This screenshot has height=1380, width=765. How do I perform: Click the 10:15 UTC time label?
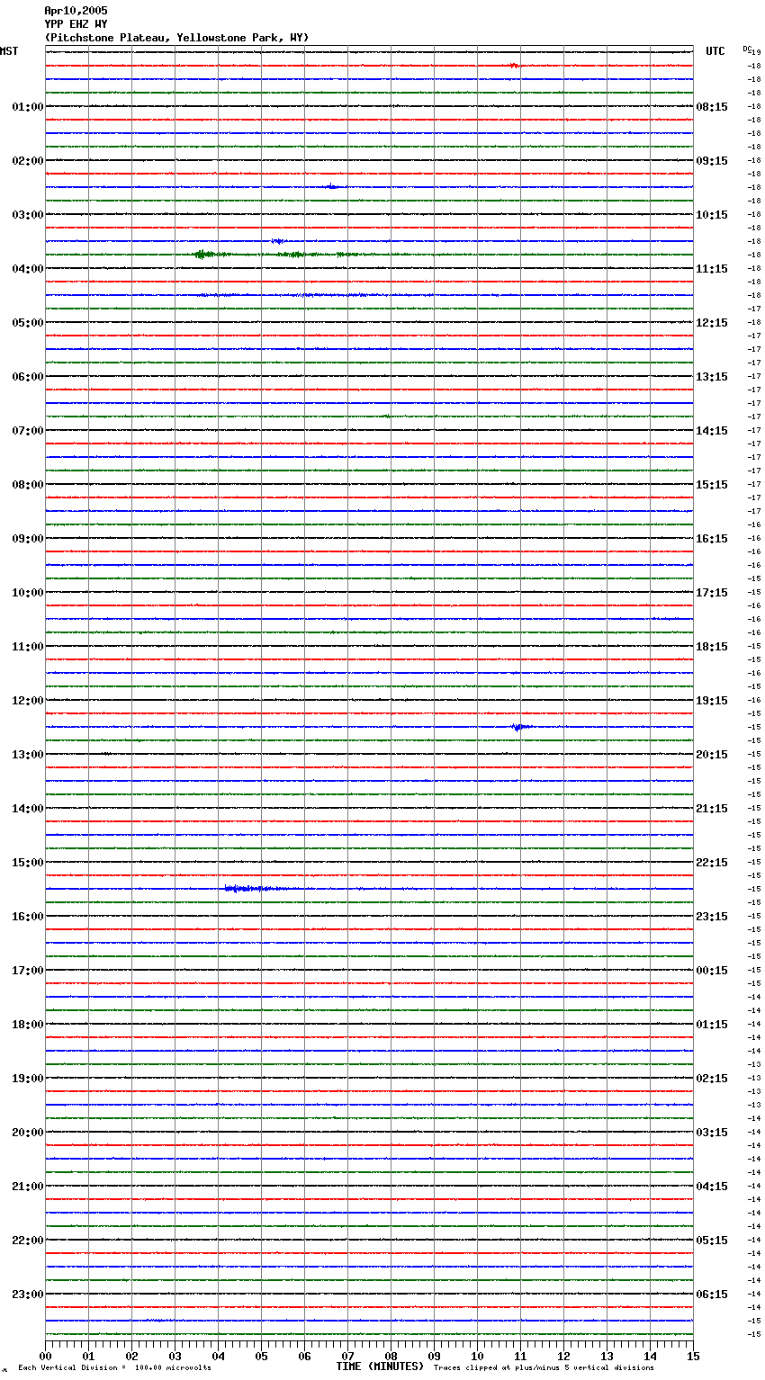click(x=712, y=215)
